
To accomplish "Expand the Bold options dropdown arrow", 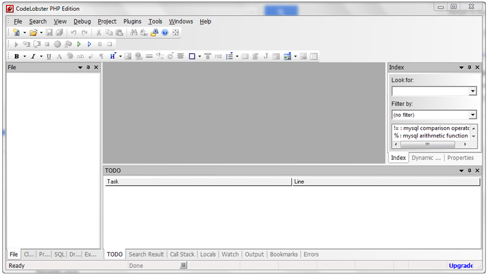I will tap(24, 57).
